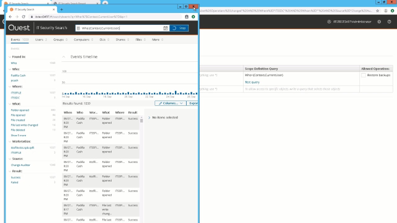Click the Quest logo
Viewport: 397px width, 223px height.
19,27
